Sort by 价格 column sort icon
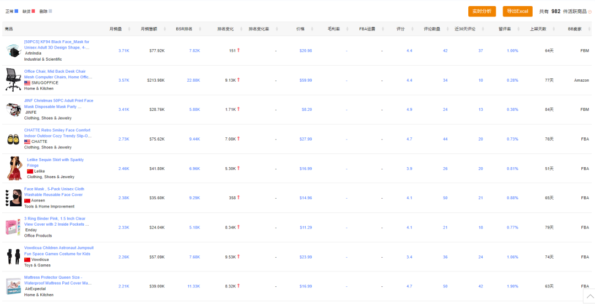The width and height of the screenshot is (595, 304). (312, 29)
